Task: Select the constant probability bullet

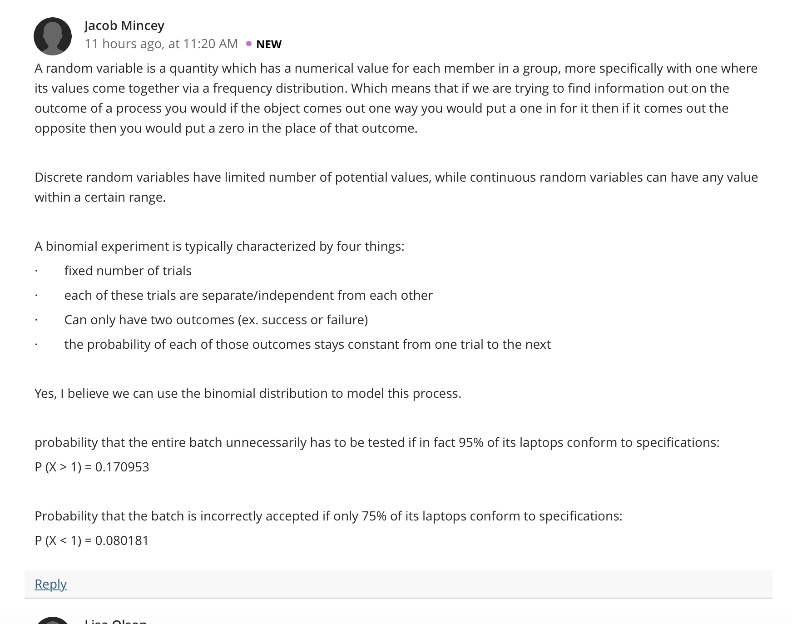Action: pyautogui.click(x=307, y=344)
